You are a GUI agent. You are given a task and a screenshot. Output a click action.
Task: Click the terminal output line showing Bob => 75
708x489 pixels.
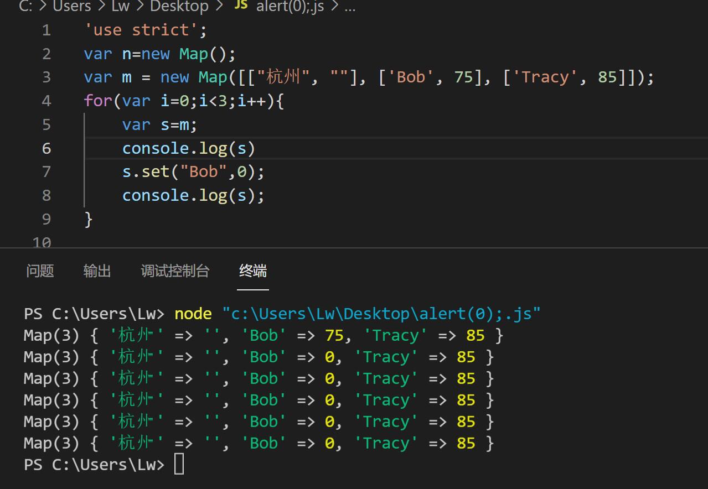[263, 336]
